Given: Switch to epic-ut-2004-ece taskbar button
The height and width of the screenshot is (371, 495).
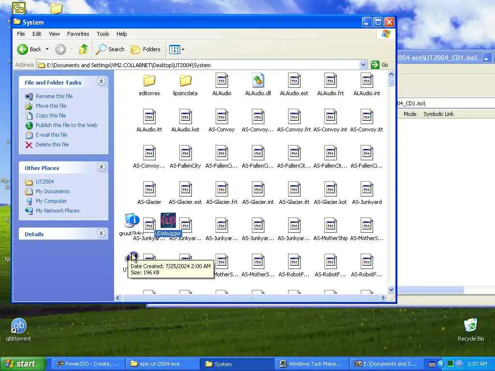Looking at the screenshot, I should coord(162,364).
